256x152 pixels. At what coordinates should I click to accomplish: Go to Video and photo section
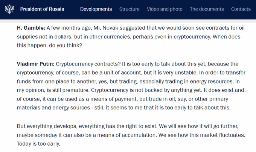(x=165, y=9)
